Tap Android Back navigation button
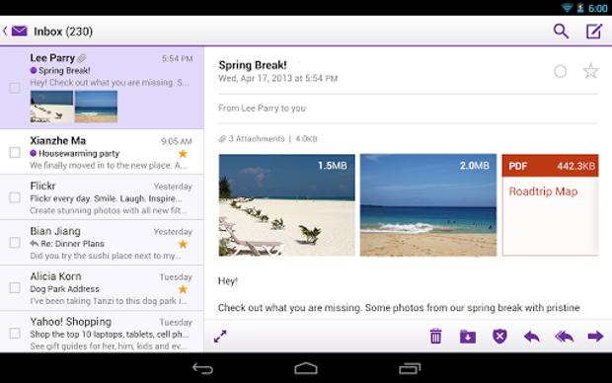 point(202,368)
